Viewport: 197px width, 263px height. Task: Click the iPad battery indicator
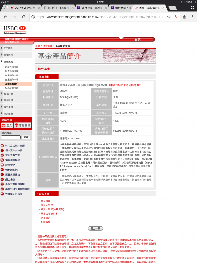[193, 2]
